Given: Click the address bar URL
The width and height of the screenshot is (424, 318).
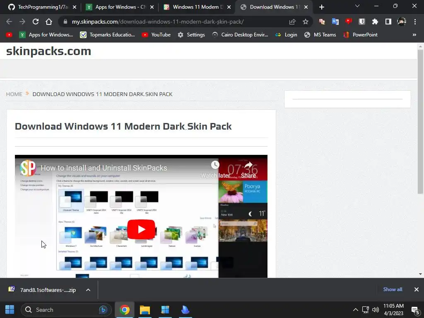Looking at the screenshot, I should click(158, 22).
